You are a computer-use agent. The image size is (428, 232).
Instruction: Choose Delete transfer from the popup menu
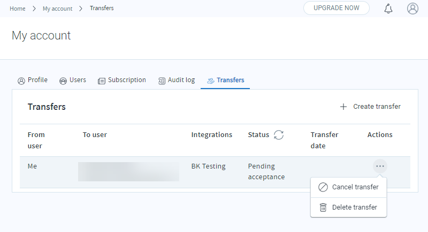pos(349,207)
